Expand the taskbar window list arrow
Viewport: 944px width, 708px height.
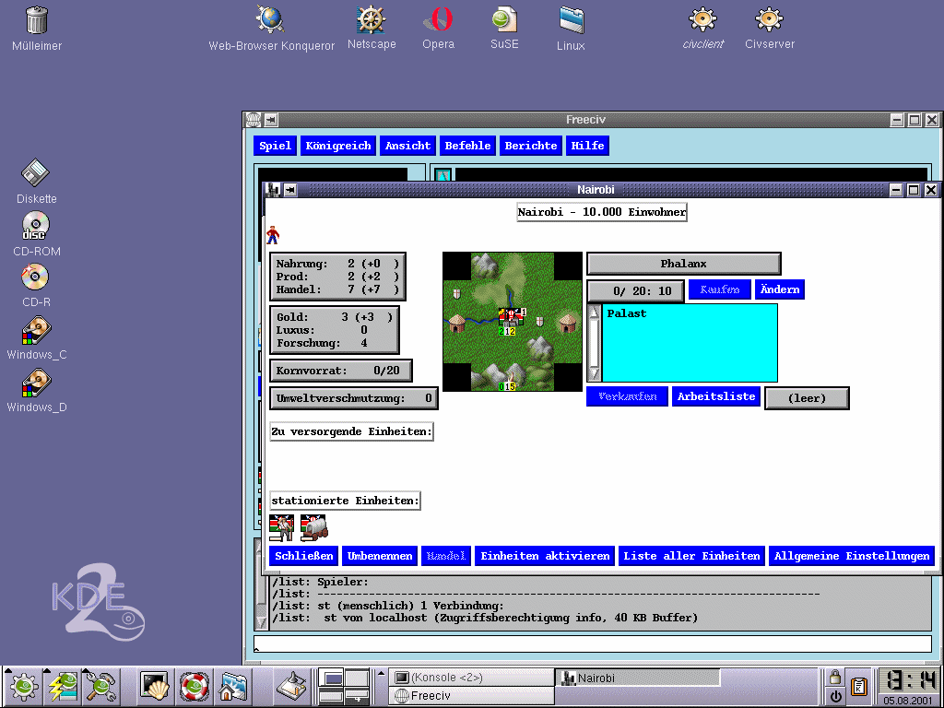pyautogui.click(x=381, y=673)
